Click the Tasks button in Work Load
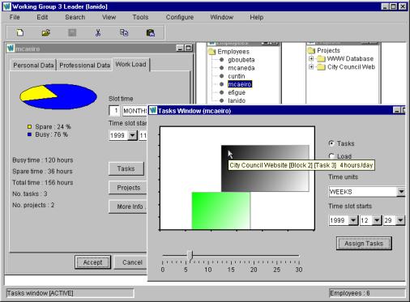Screen dimensions: 410x302 coord(126,168)
